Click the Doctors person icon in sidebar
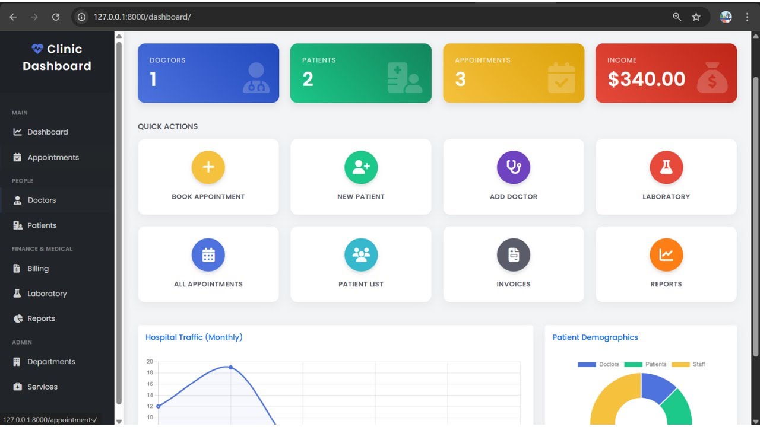The image size is (760, 427). point(17,200)
